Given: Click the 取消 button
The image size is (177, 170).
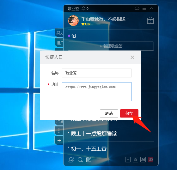Looking at the screenshot, I should pyautogui.click(x=109, y=113).
